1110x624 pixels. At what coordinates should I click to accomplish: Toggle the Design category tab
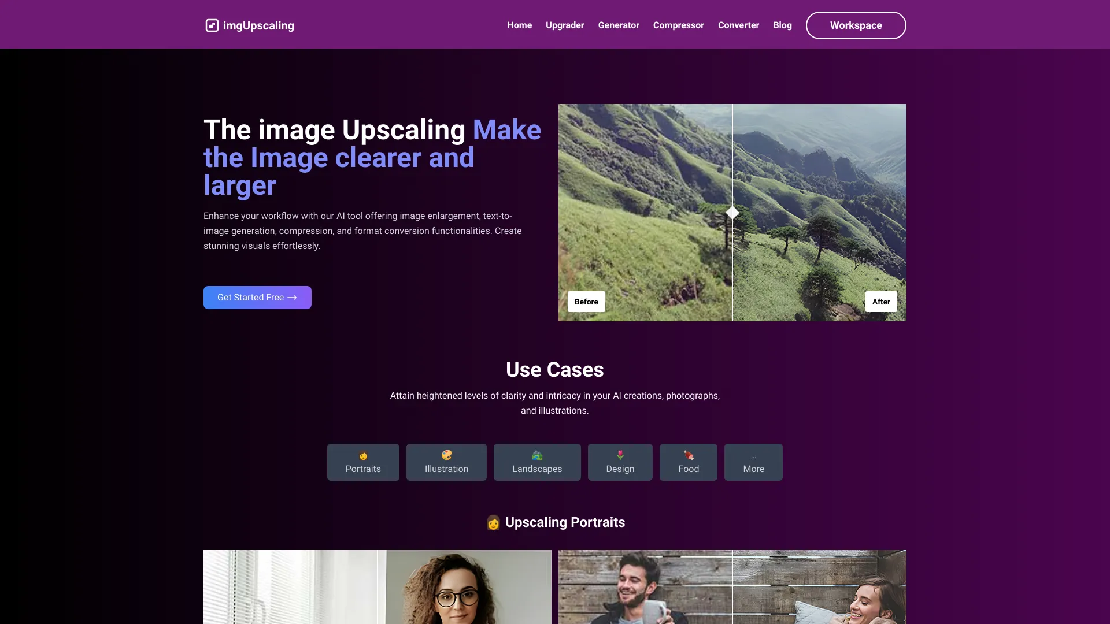620,462
